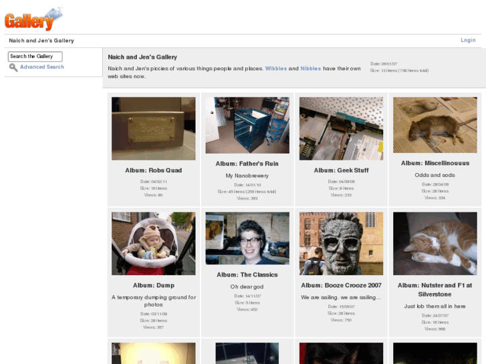
Task: Open The Classics album thumbnail
Action: 247,238
